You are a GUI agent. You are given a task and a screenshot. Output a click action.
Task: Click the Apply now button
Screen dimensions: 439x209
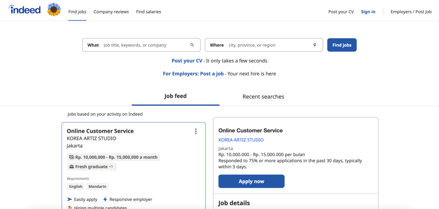[251, 181]
